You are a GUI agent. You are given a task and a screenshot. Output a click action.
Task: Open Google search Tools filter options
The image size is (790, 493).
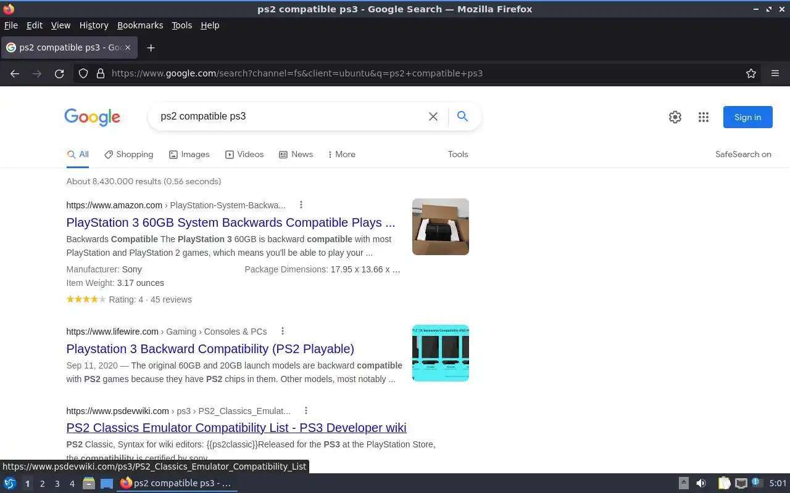pos(458,155)
